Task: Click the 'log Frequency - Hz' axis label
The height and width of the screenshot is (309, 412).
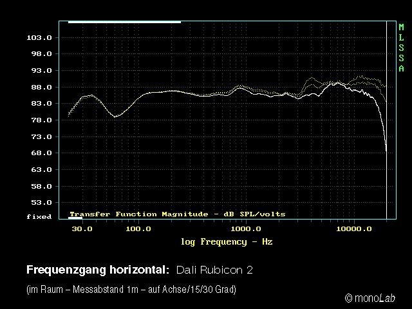Action: [227, 242]
